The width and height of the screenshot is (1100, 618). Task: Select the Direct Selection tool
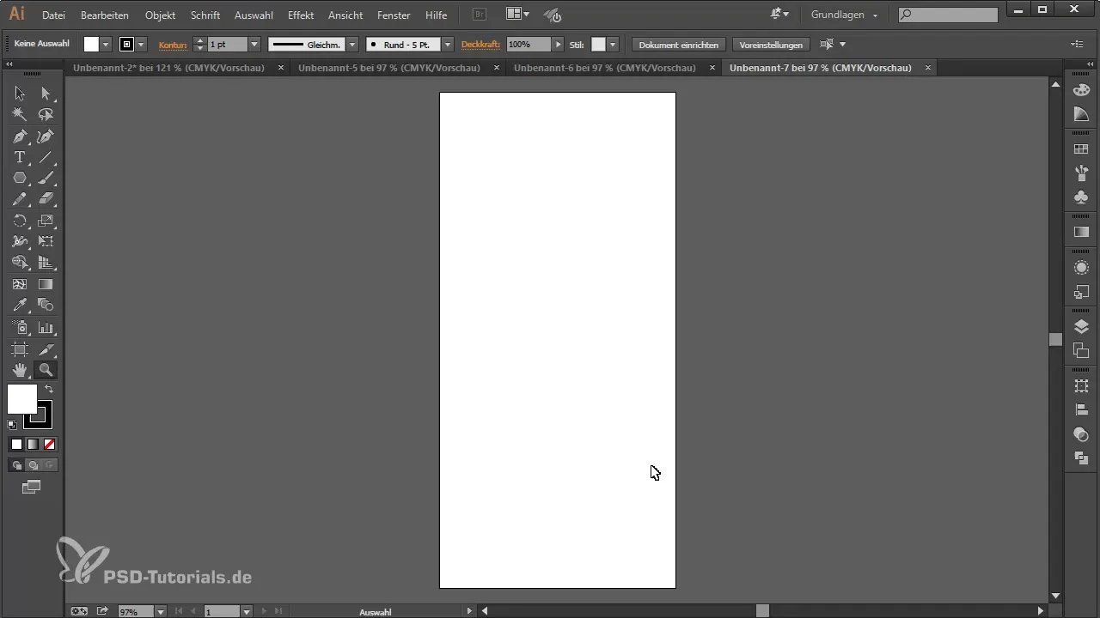click(x=46, y=94)
